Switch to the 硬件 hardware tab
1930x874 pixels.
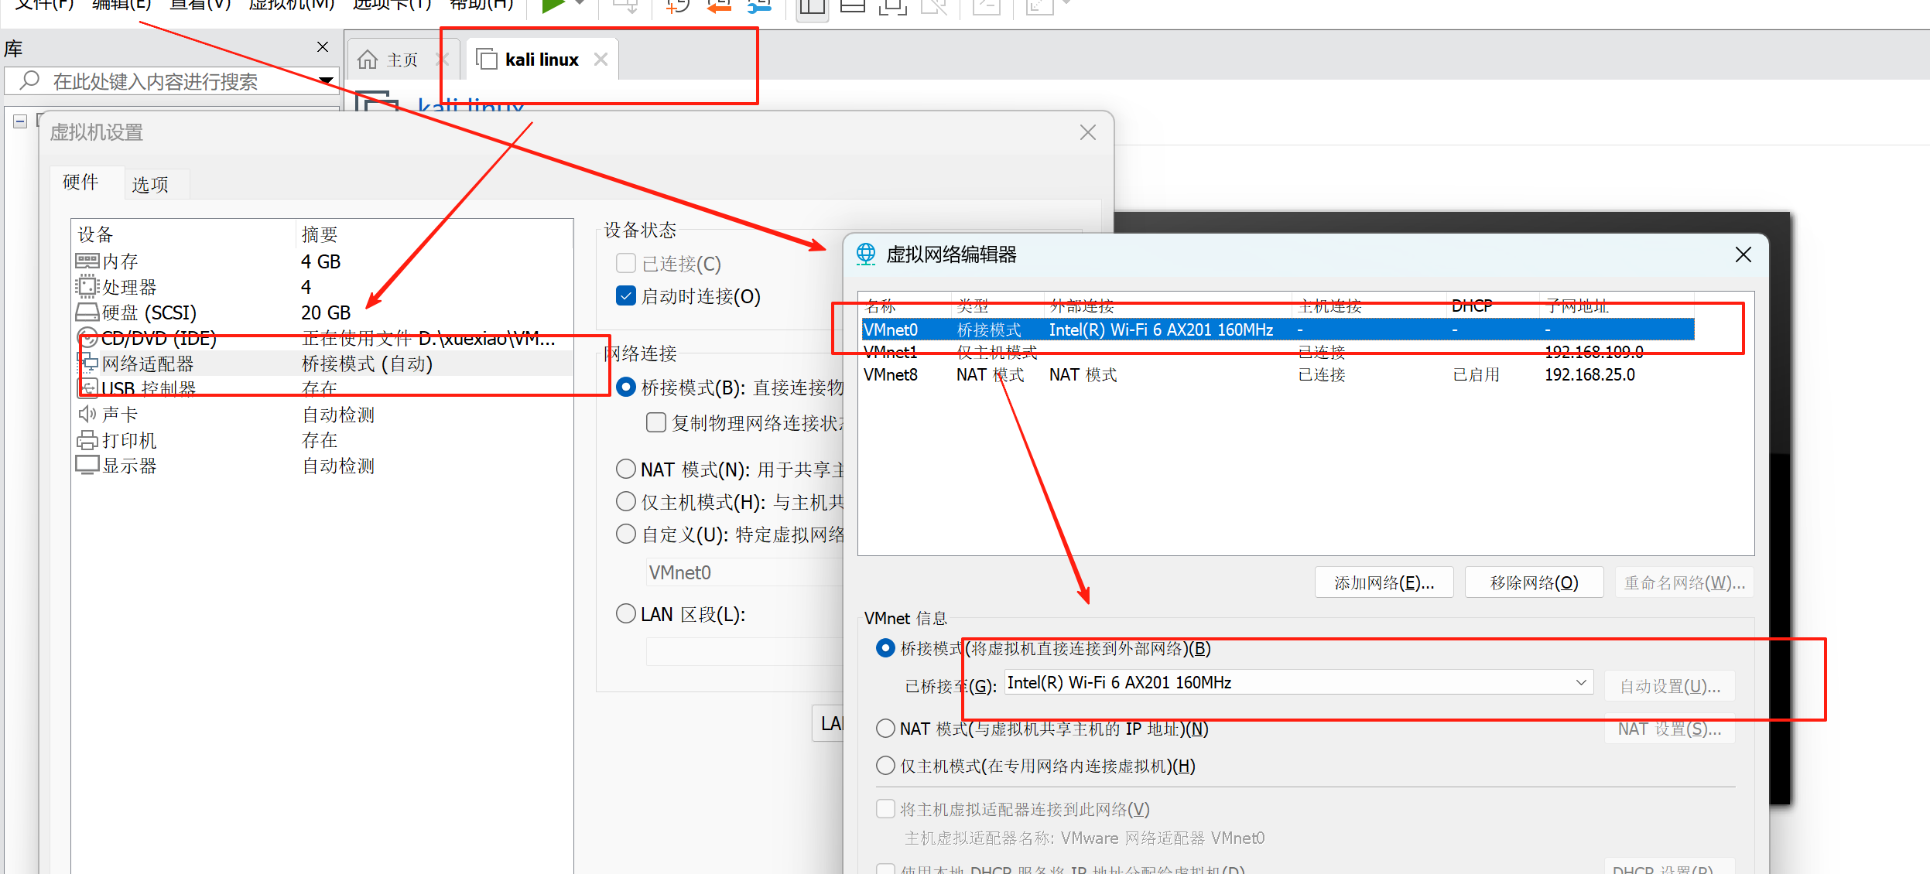(80, 183)
